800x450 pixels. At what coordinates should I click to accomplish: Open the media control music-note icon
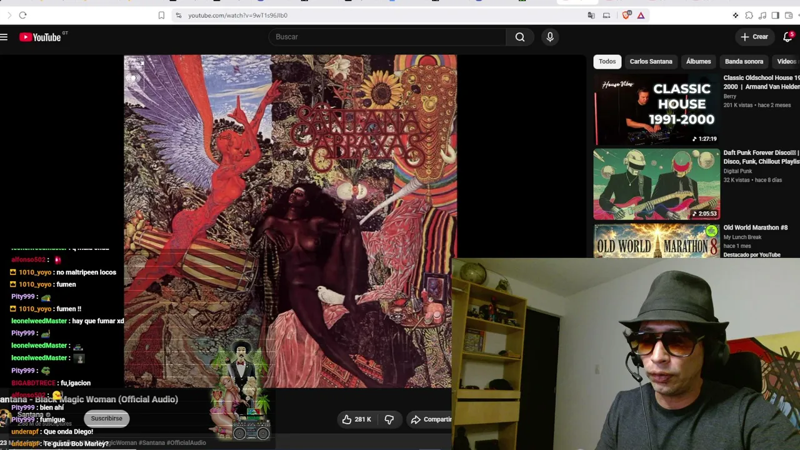tap(762, 15)
